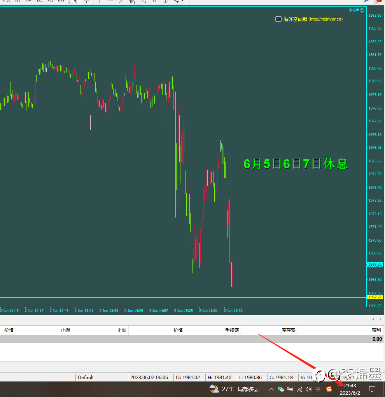Viewport: 385px width, 397px height.
Task: Open the Windows notification center icon
Action: point(372,389)
